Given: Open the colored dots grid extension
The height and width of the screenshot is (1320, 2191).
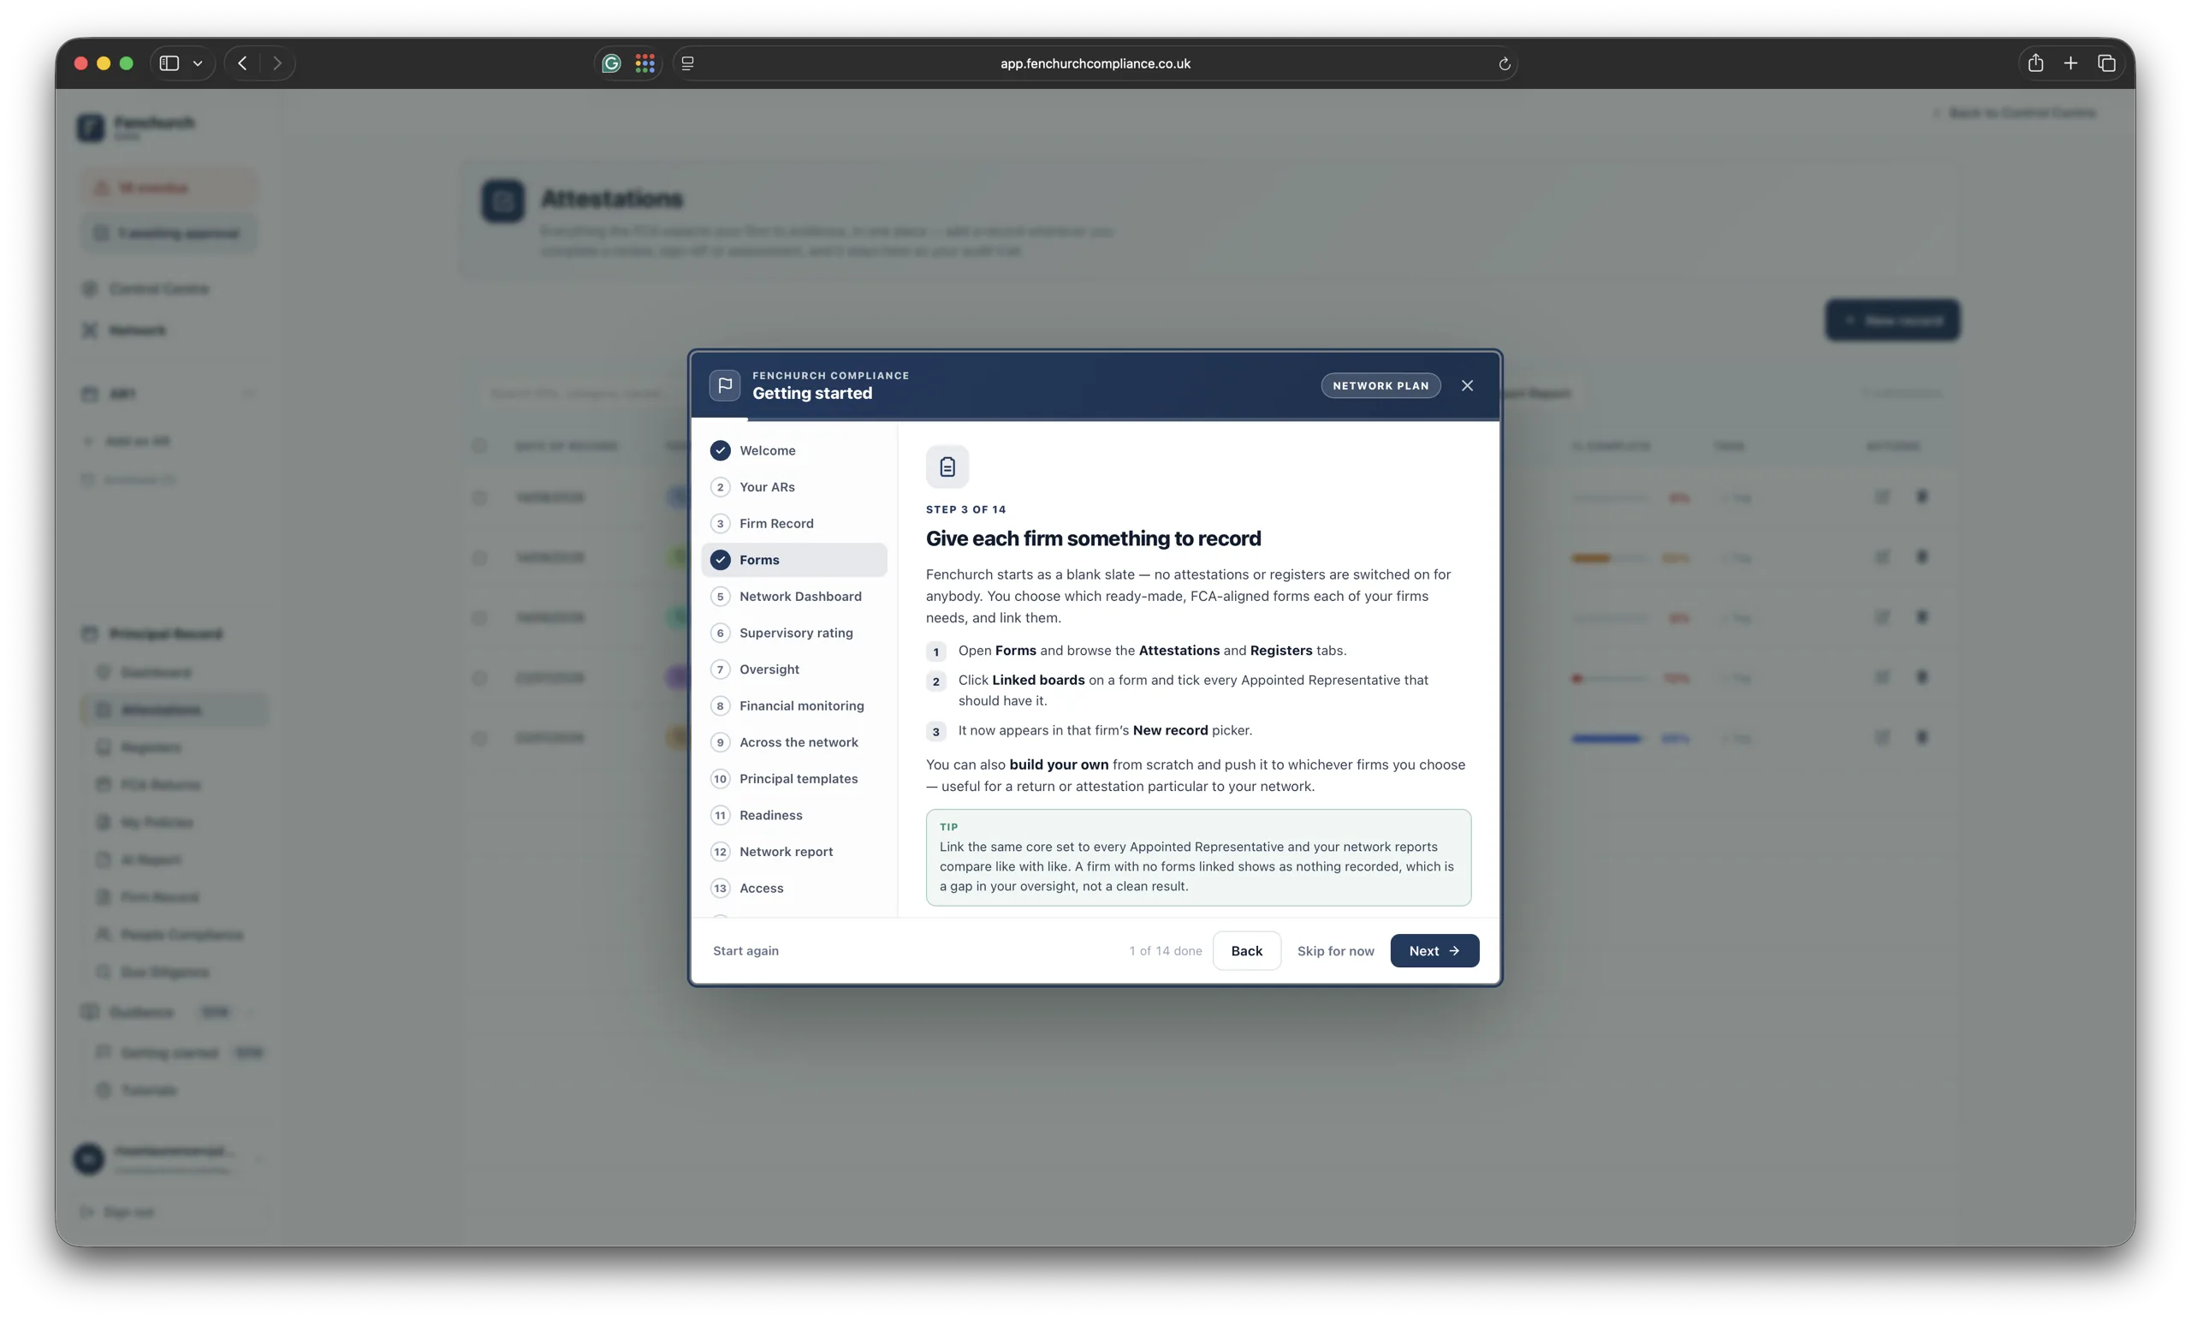Looking at the screenshot, I should tap(644, 63).
